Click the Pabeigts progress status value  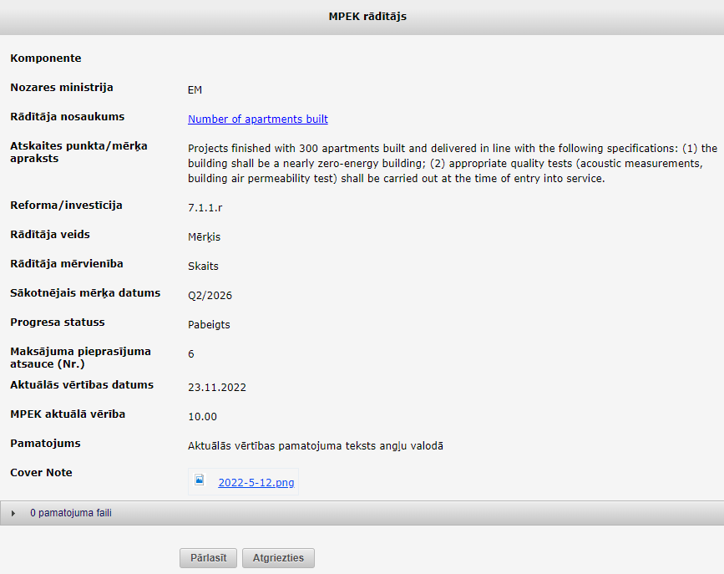pyautogui.click(x=209, y=325)
